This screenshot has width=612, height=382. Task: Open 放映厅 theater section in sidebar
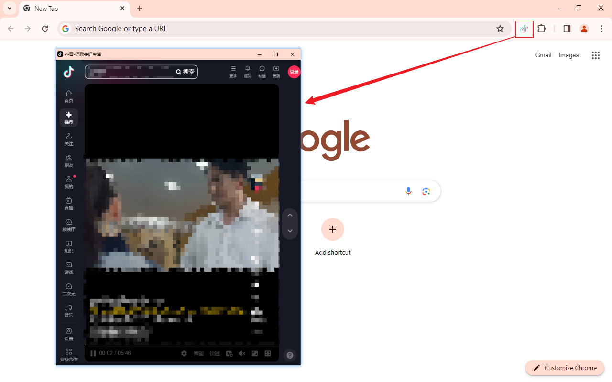tap(69, 225)
